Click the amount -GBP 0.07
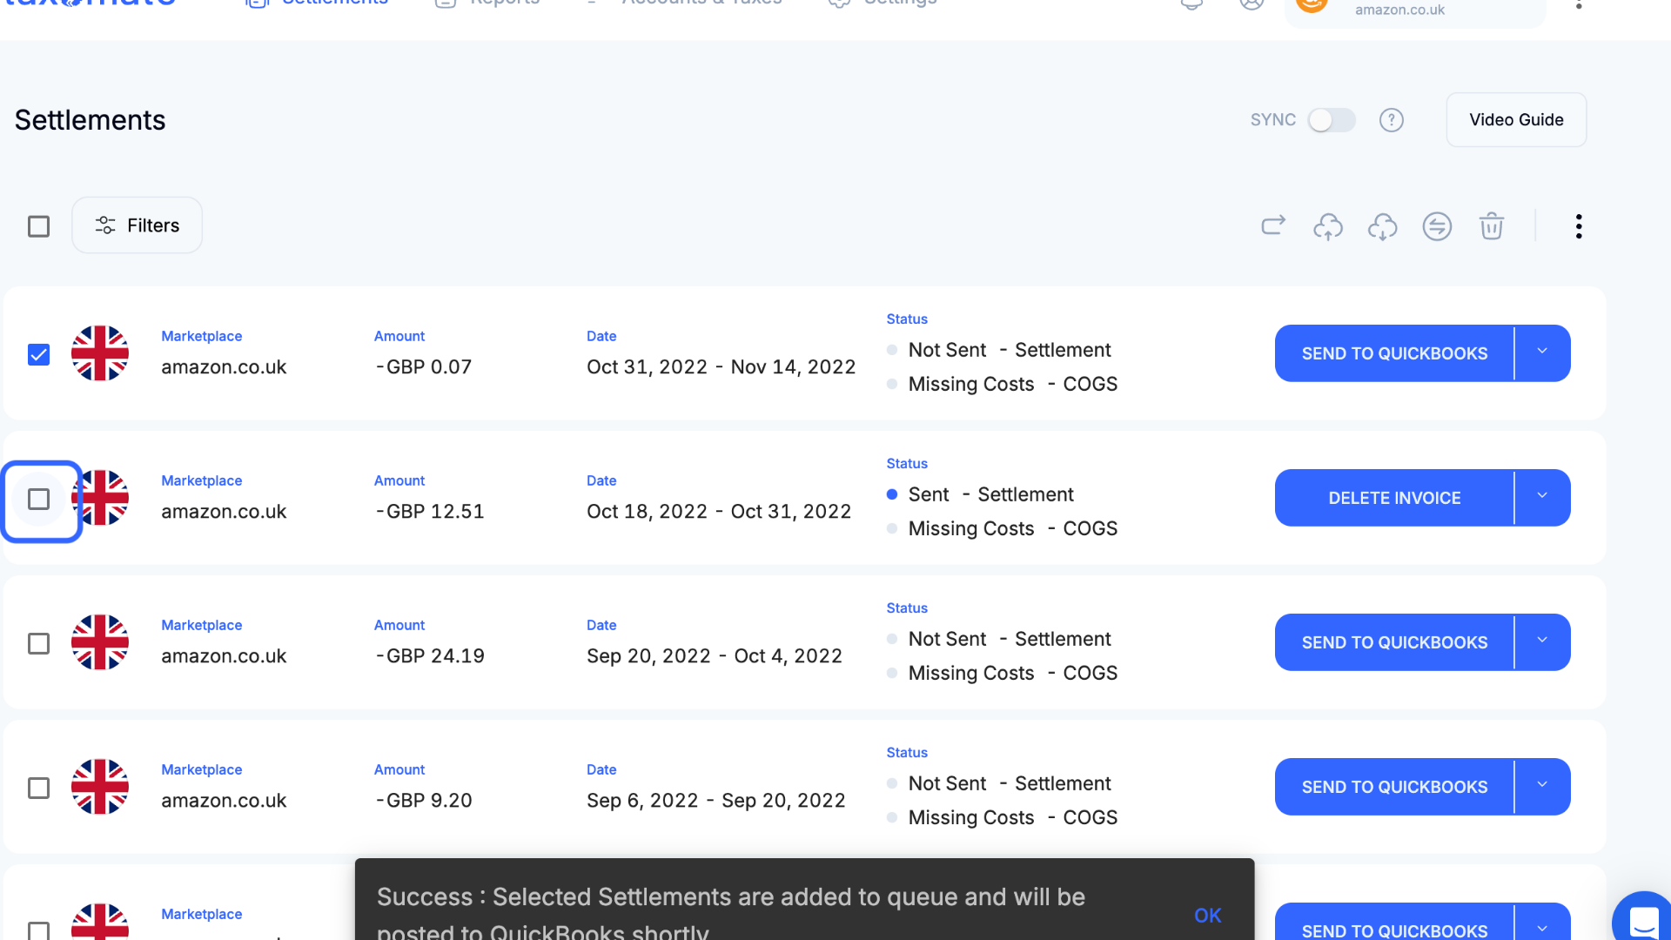The image size is (1671, 940). pyautogui.click(x=423, y=367)
